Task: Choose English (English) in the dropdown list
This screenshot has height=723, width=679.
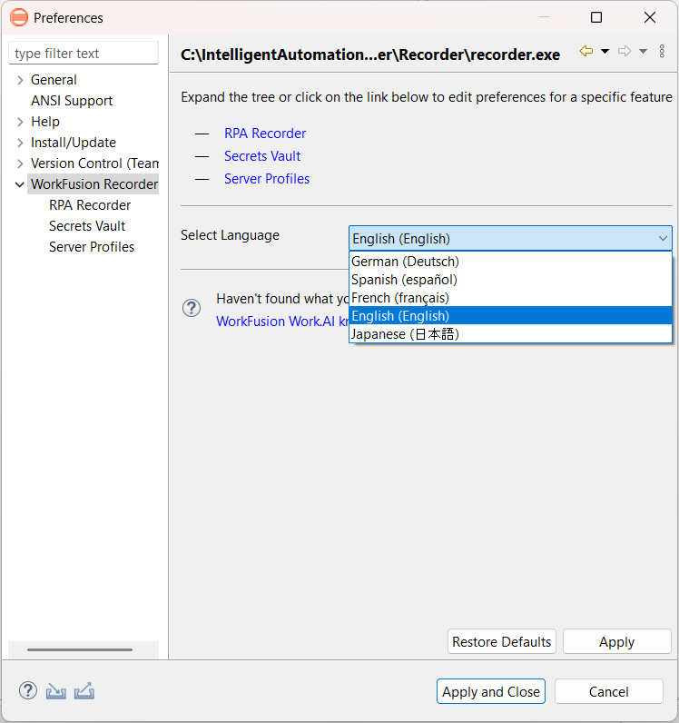Action: (x=510, y=316)
